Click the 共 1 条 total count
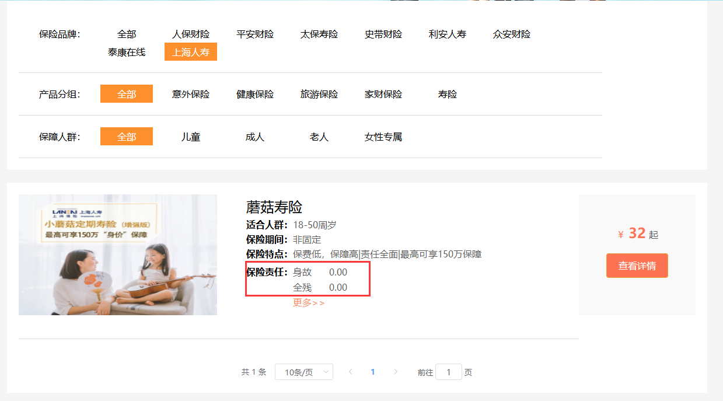This screenshot has width=723, height=401. (x=254, y=372)
